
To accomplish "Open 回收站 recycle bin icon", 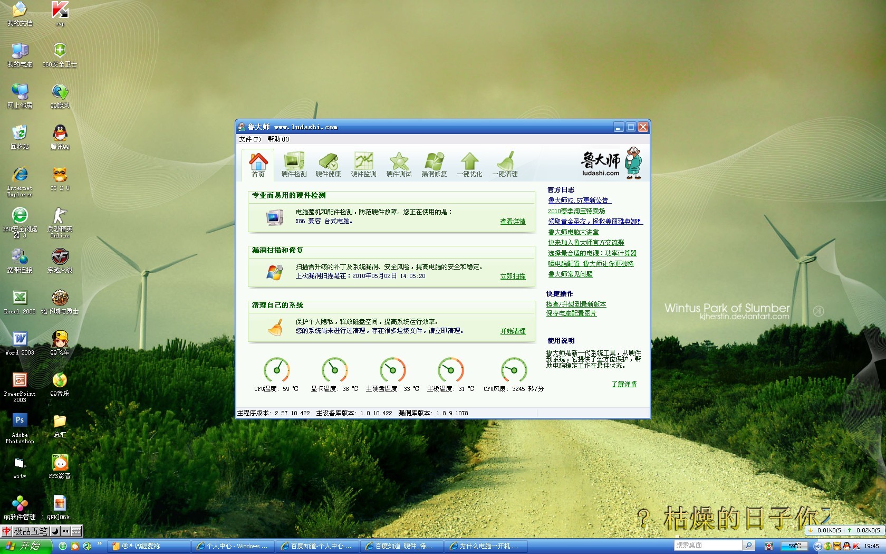I will 20,137.
